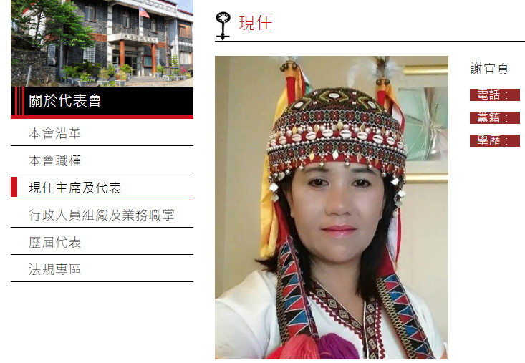Click the red marker beside 現任主席及代表
The image size is (525, 363).
click(14, 187)
